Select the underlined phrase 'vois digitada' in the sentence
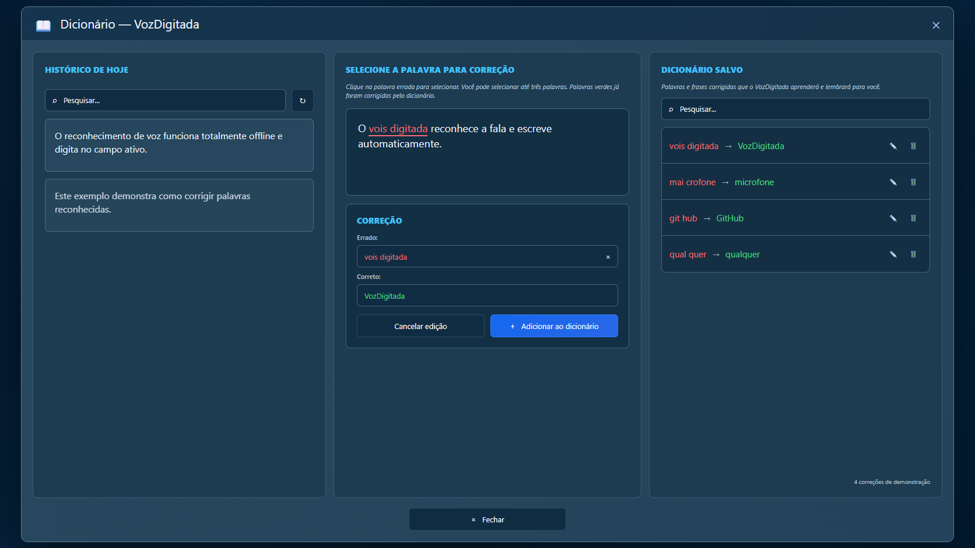975x548 pixels. [x=398, y=129]
